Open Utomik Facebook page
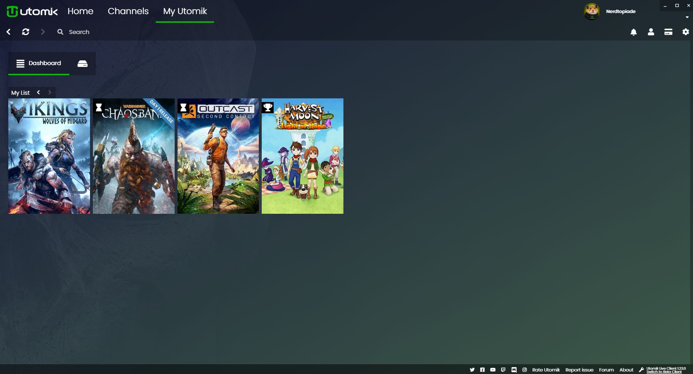This screenshot has height=374, width=693. point(482,370)
